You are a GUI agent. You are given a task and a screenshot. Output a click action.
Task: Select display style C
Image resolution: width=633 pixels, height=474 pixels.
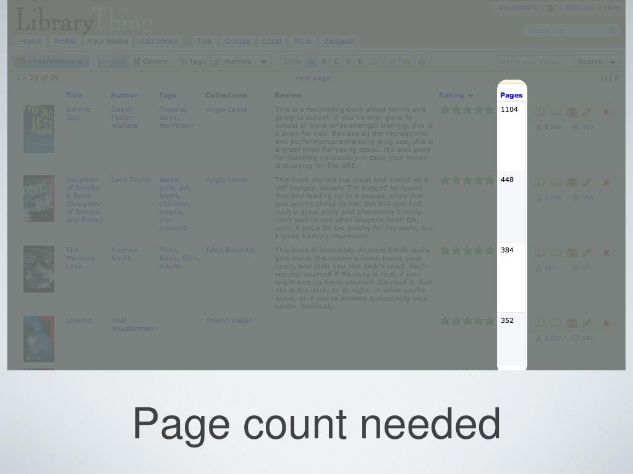click(336, 62)
